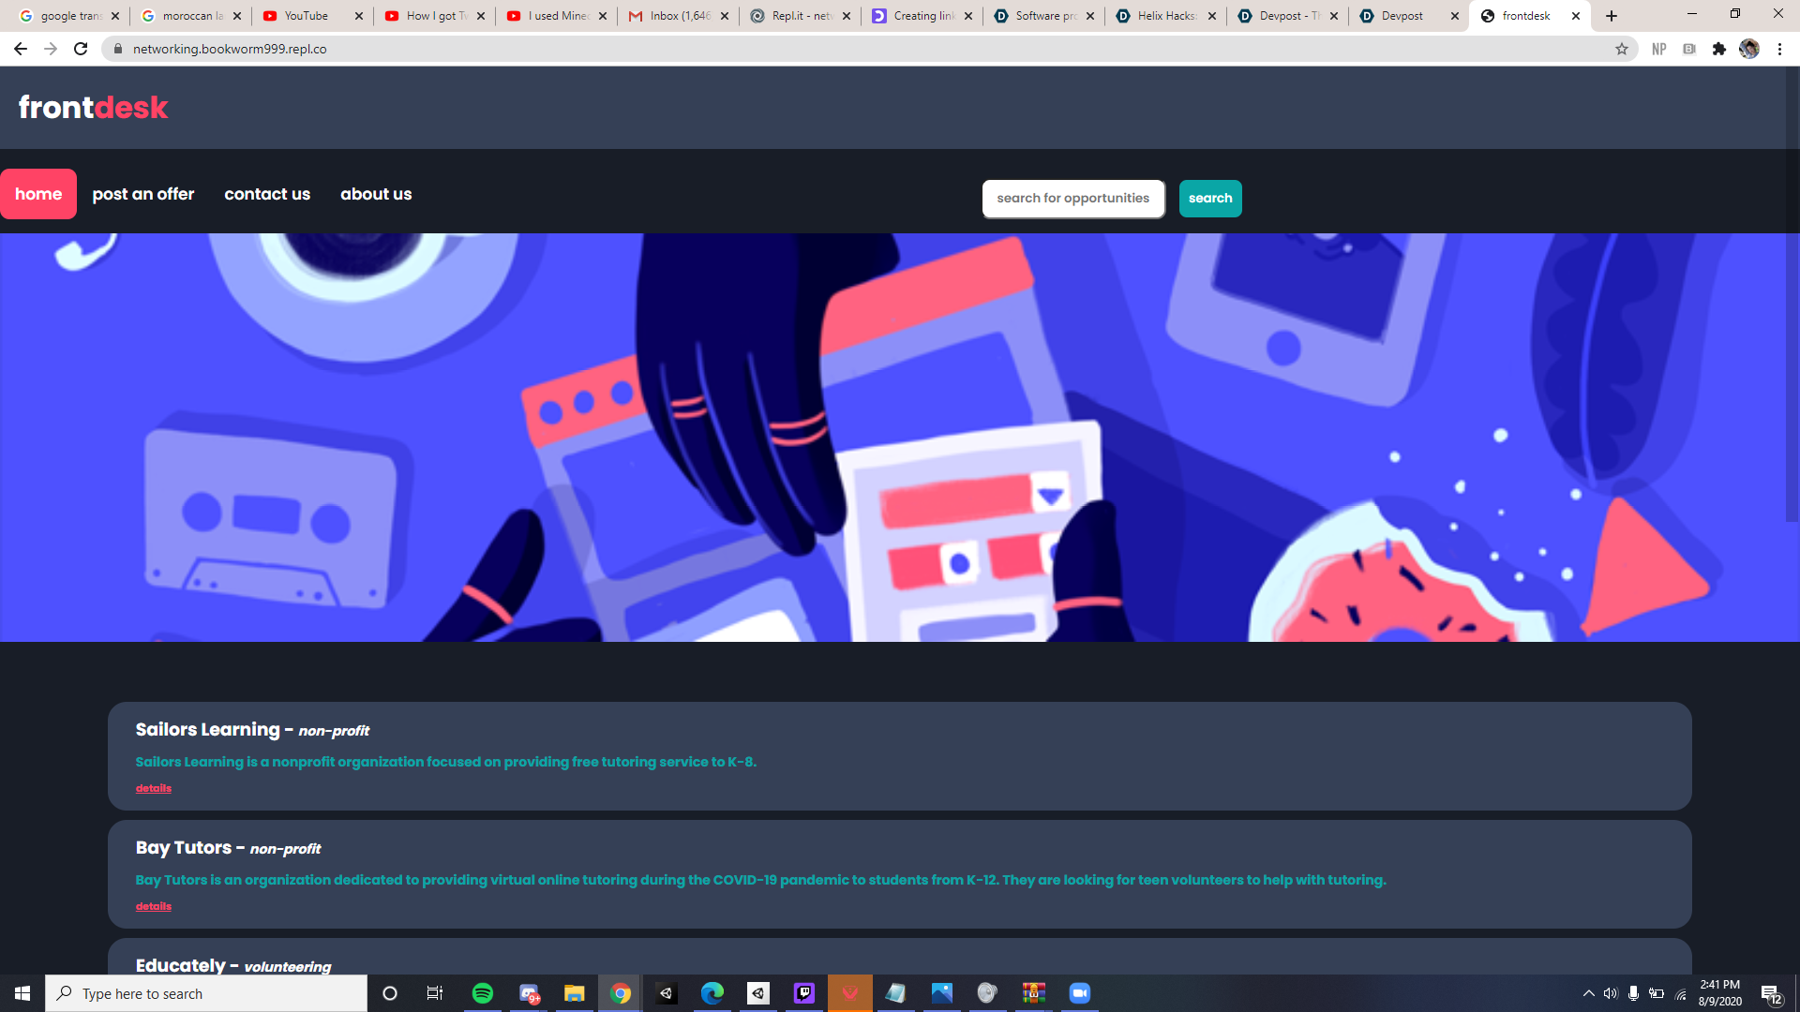Open new browser tab
This screenshot has height=1012, width=1800.
click(1612, 16)
